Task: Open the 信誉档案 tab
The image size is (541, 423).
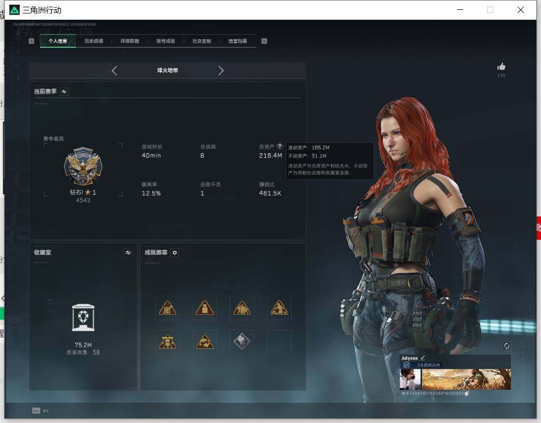Action: pos(238,41)
